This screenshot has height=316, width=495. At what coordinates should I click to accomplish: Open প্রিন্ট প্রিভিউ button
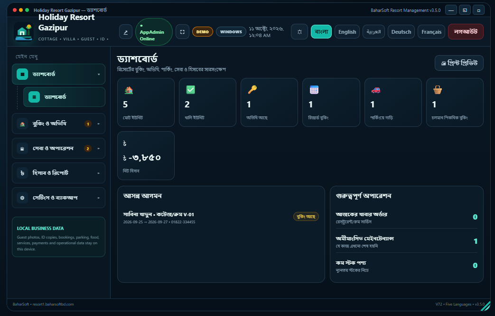click(459, 63)
